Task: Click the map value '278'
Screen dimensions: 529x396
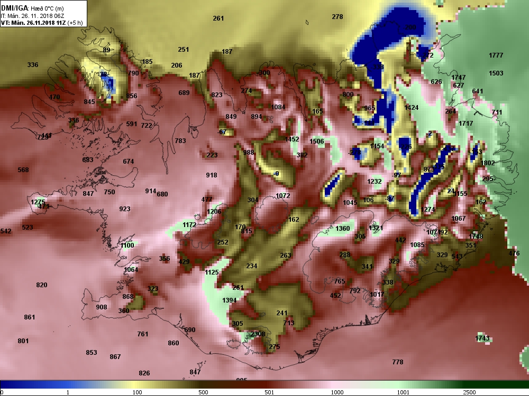Action: [x=338, y=16]
